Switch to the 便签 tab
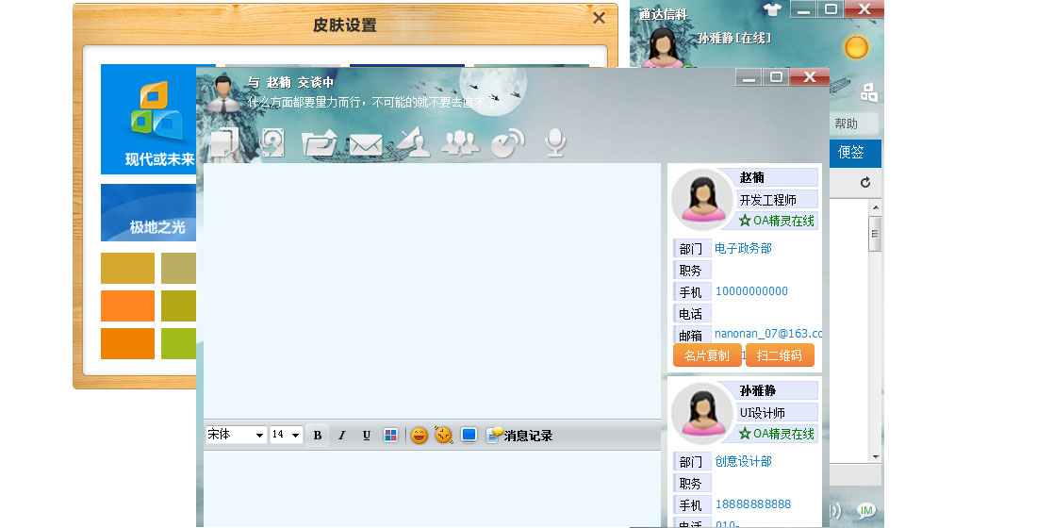 [x=851, y=153]
